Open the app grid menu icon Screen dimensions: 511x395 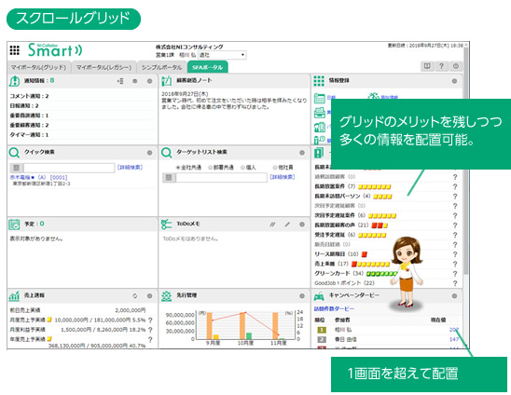[x=14, y=50]
